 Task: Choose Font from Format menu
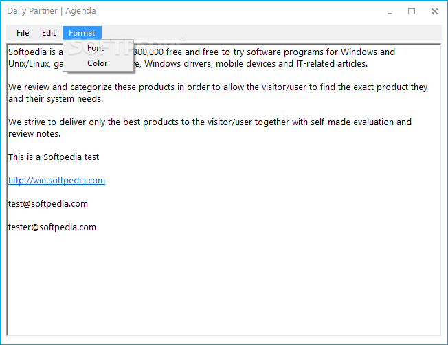pyautogui.click(x=98, y=47)
